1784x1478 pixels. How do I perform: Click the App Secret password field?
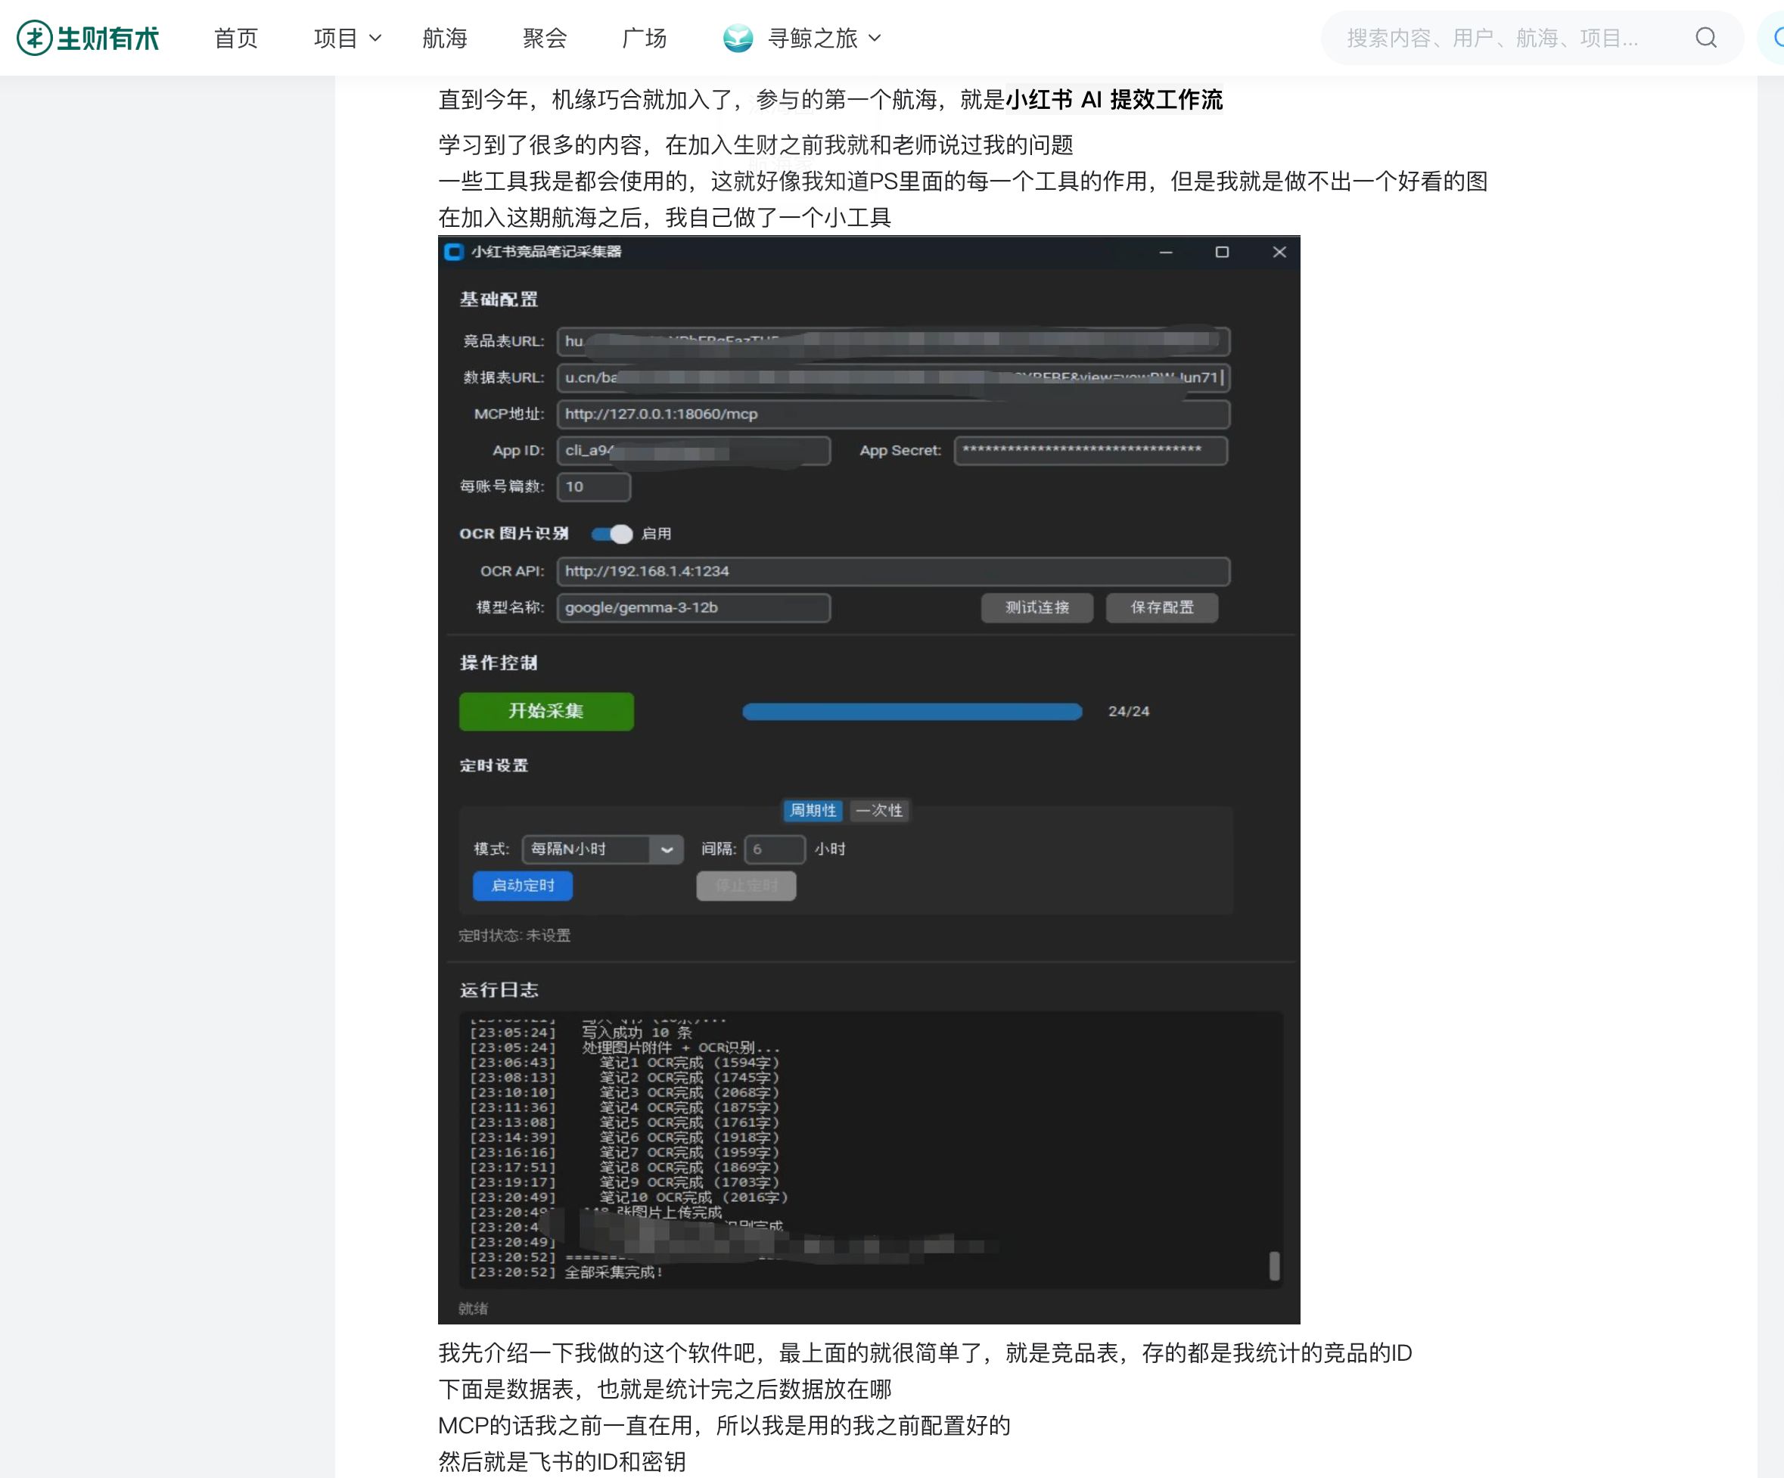(1091, 451)
